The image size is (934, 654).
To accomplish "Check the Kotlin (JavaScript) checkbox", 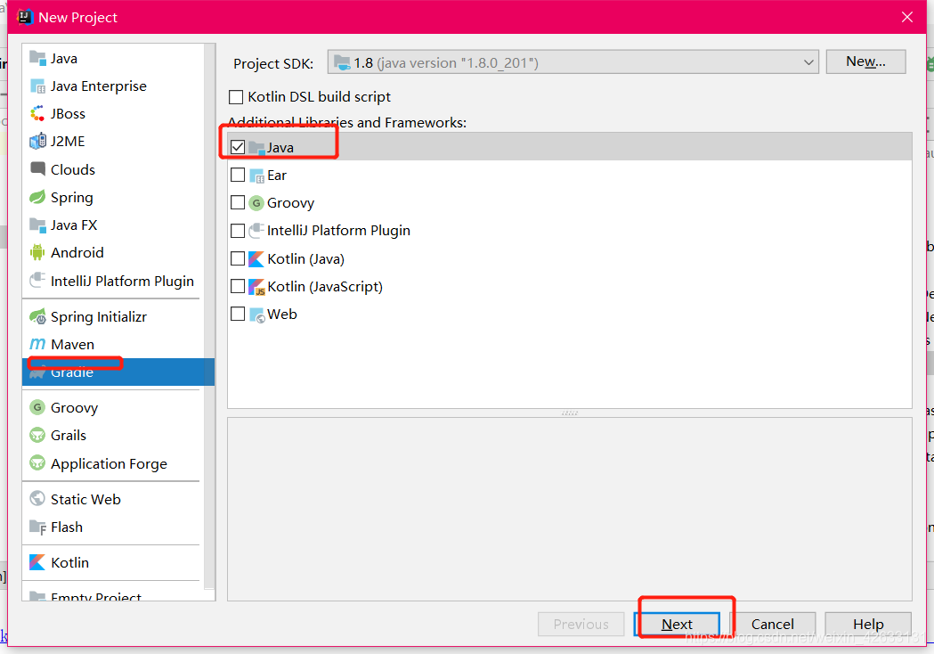I will click(238, 286).
